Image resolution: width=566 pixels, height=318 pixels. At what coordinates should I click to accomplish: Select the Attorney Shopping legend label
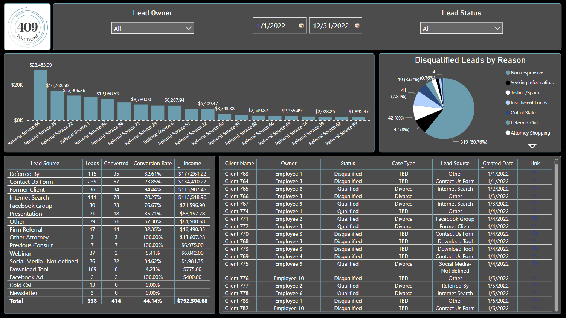[x=530, y=133]
